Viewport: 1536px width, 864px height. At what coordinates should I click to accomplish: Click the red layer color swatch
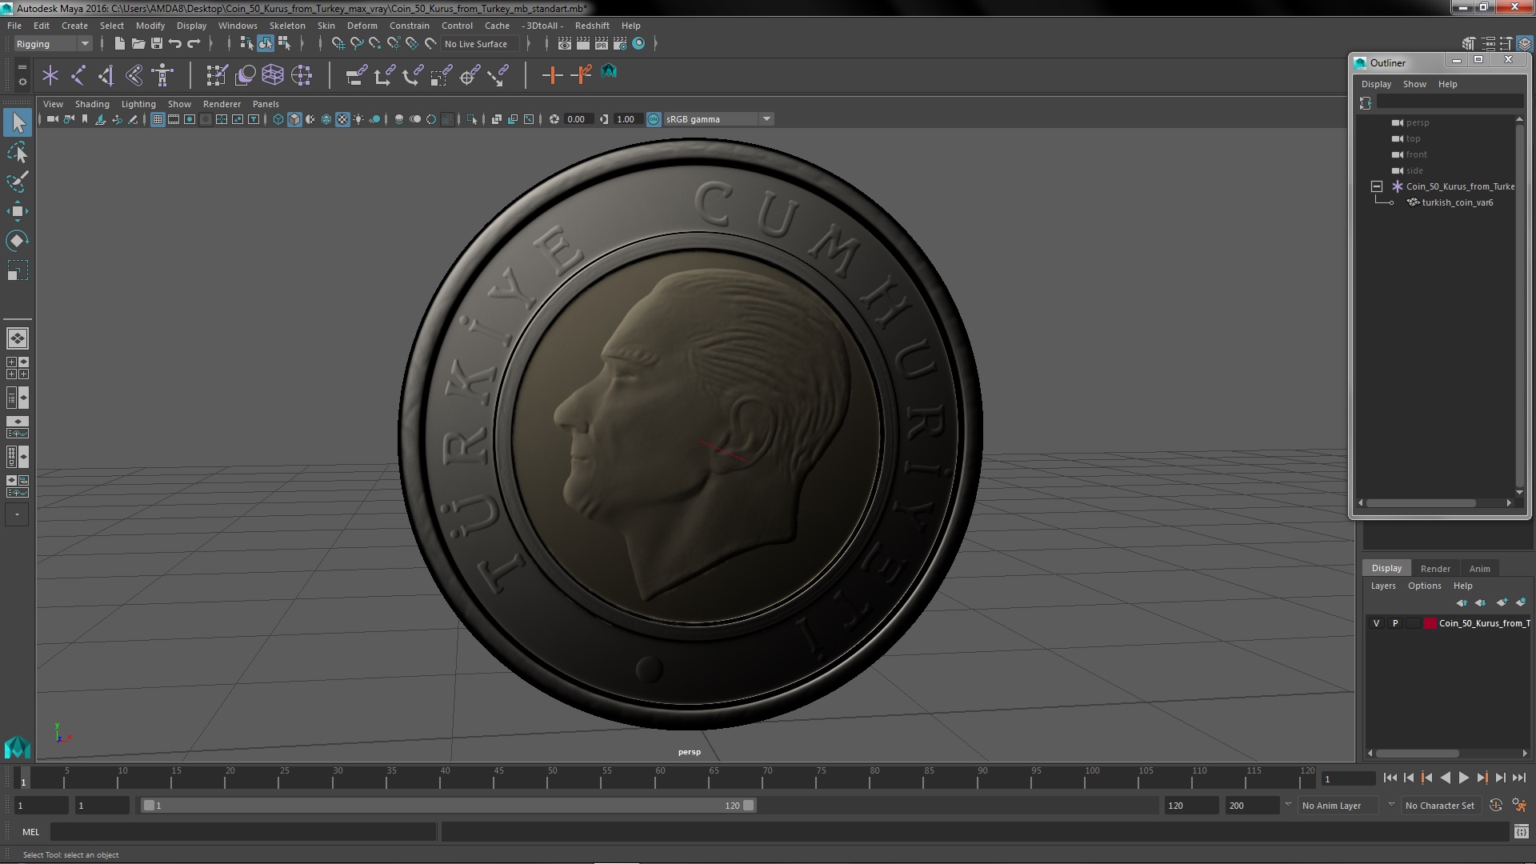click(x=1430, y=623)
